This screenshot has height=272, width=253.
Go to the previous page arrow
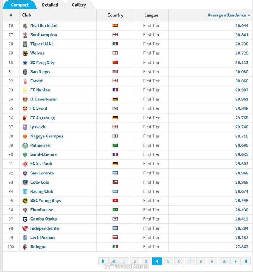tap(113, 261)
